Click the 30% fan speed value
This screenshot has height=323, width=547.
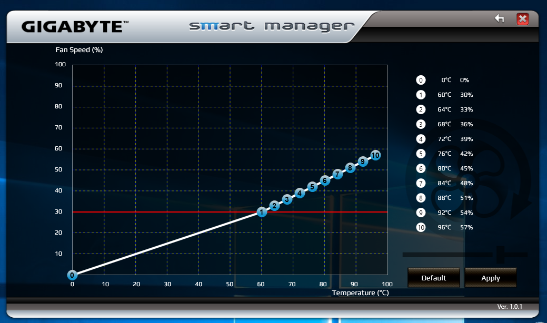466,95
